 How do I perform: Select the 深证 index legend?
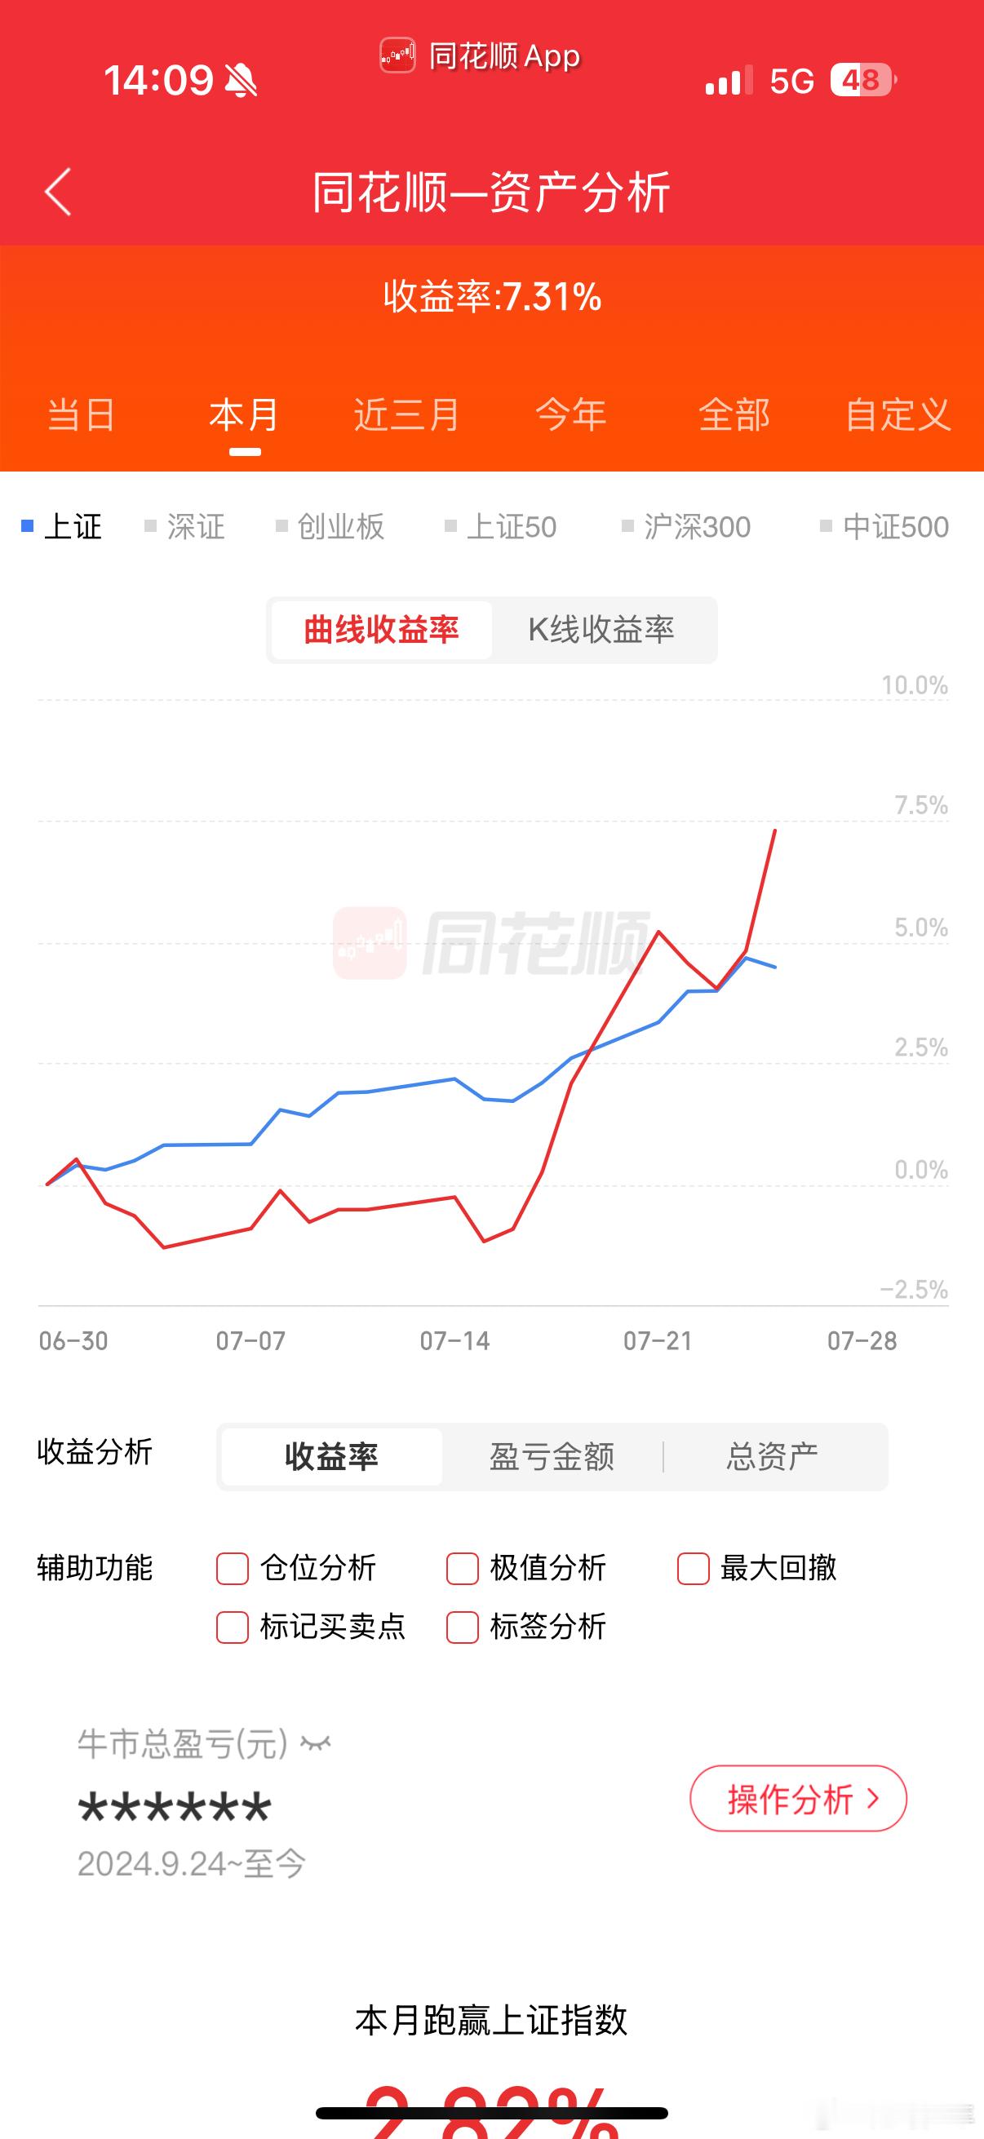(x=184, y=526)
